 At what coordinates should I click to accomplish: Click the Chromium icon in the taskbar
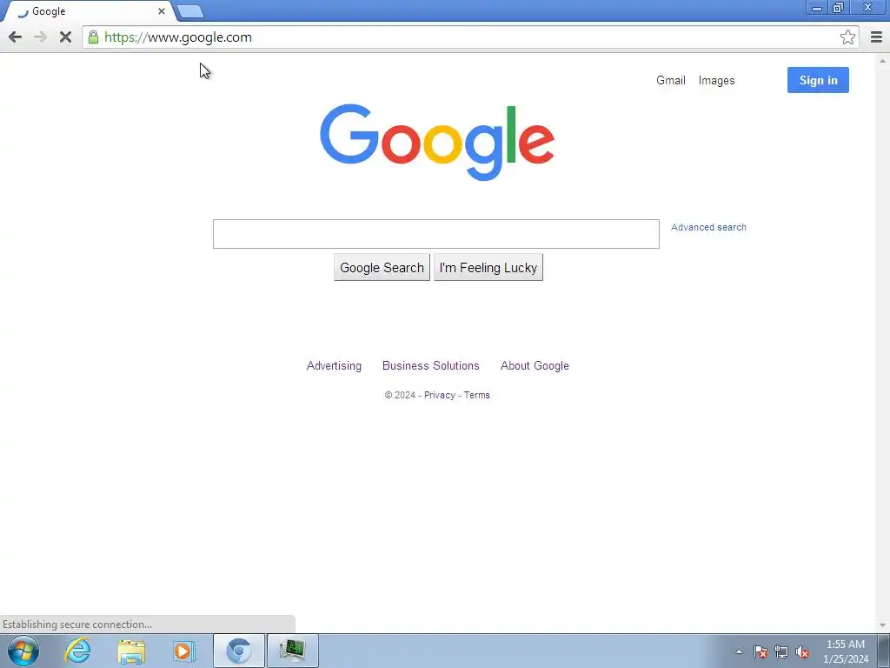tap(239, 651)
